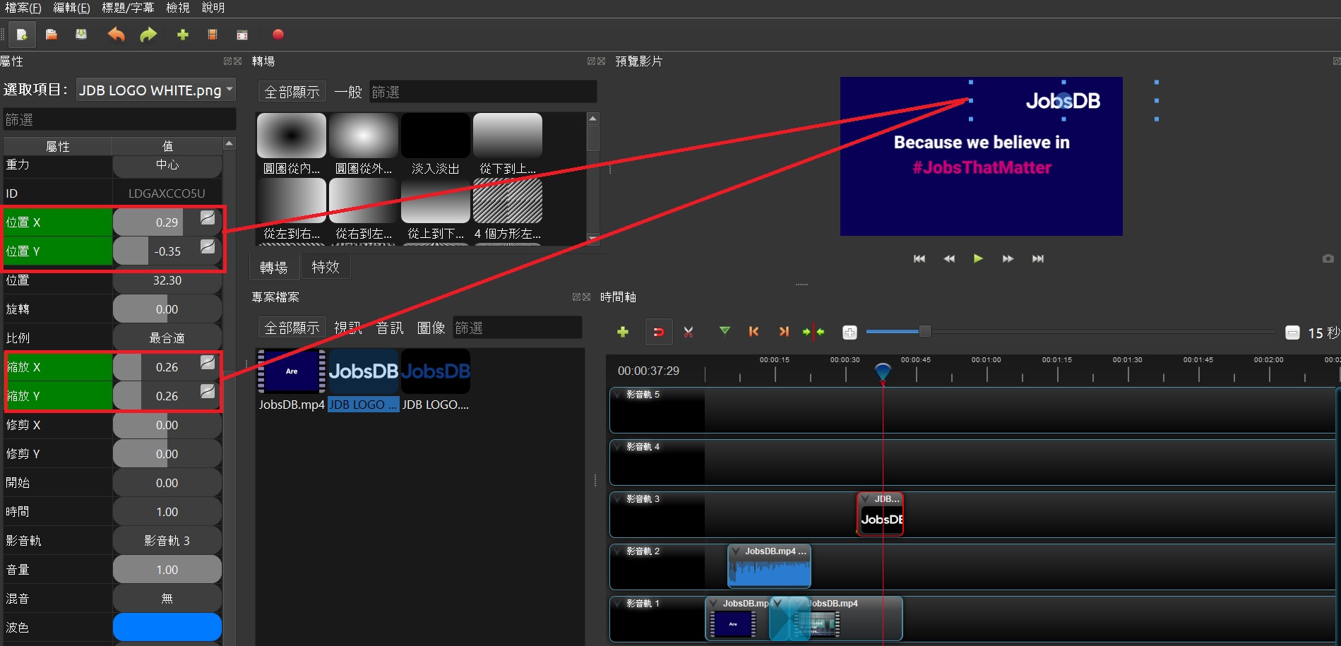Jump to previous marker
The width and height of the screenshot is (1341, 646).
pyautogui.click(x=753, y=331)
